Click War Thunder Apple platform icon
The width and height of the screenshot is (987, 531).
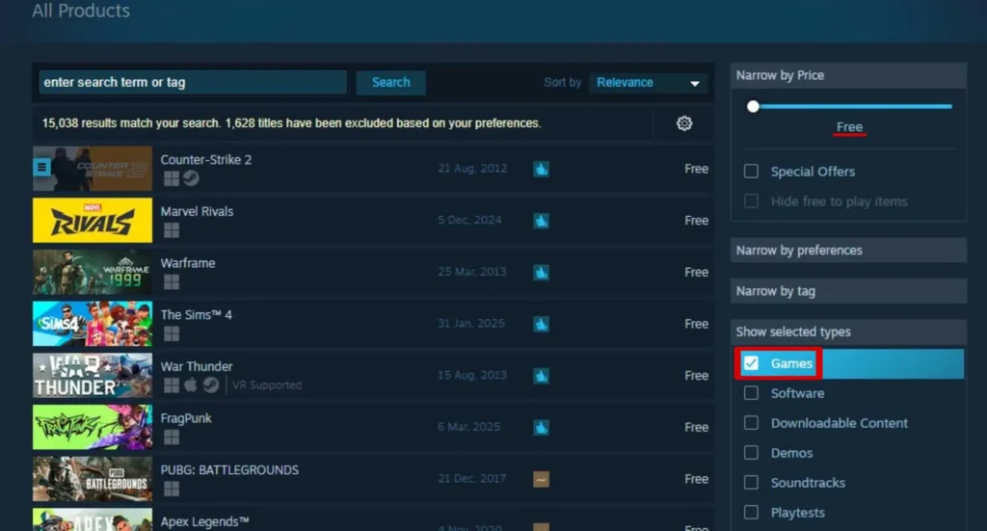(x=191, y=385)
